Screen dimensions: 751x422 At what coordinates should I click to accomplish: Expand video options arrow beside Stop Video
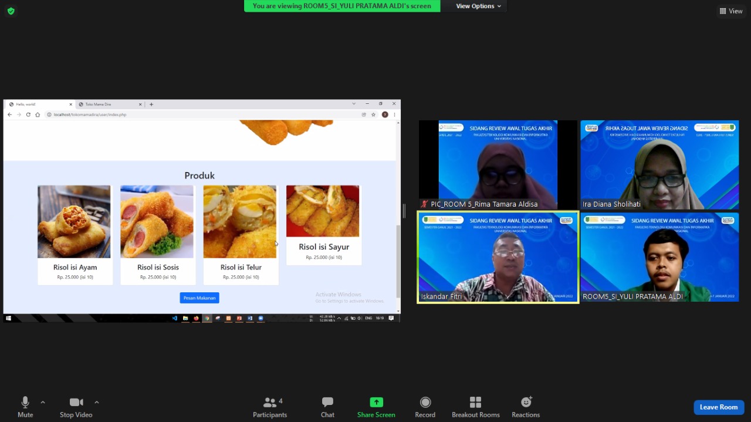pos(97,402)
